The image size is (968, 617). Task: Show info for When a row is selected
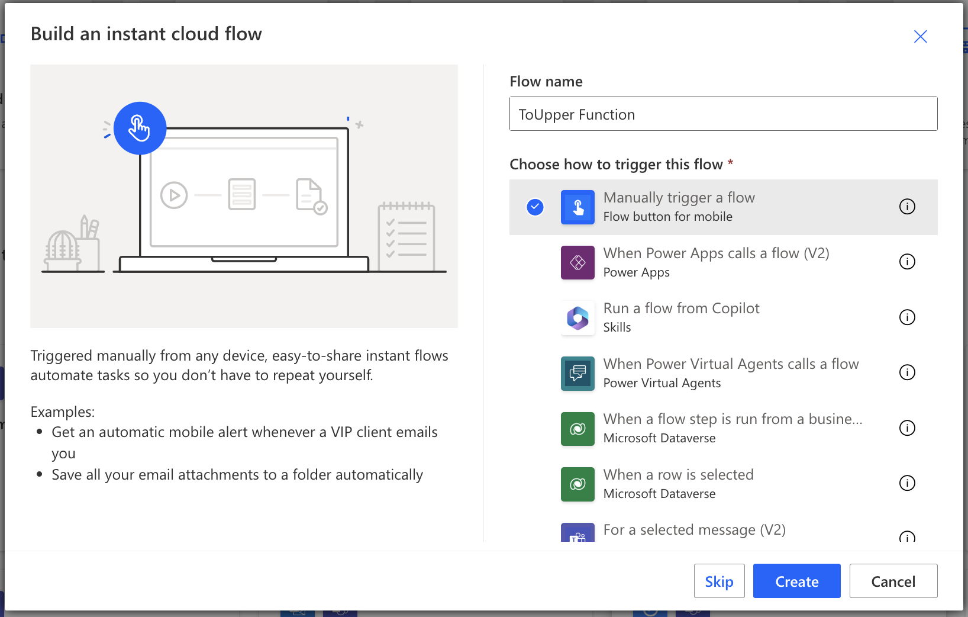tap(907, 483)
